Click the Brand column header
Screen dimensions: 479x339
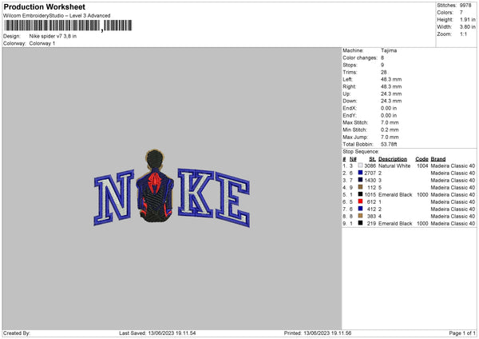(x=438, y=159)
